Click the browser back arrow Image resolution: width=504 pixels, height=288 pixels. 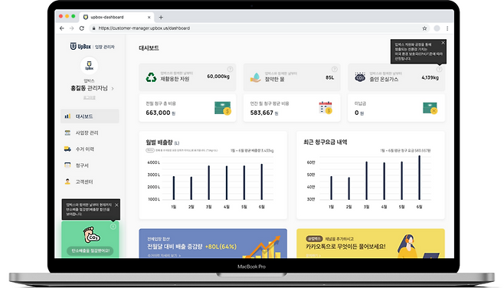click(x=62, y=28)
